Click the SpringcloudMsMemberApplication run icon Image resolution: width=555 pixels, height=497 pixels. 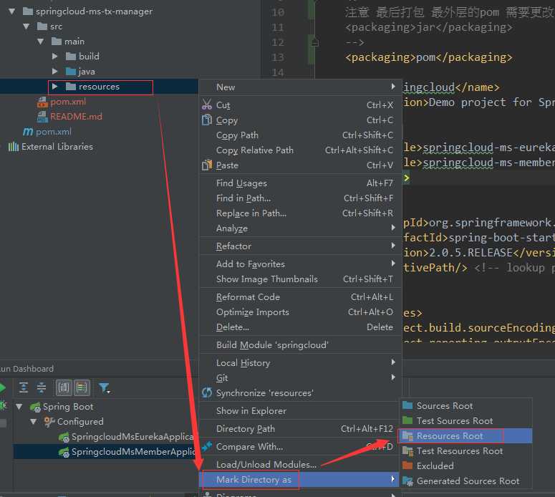64,452
